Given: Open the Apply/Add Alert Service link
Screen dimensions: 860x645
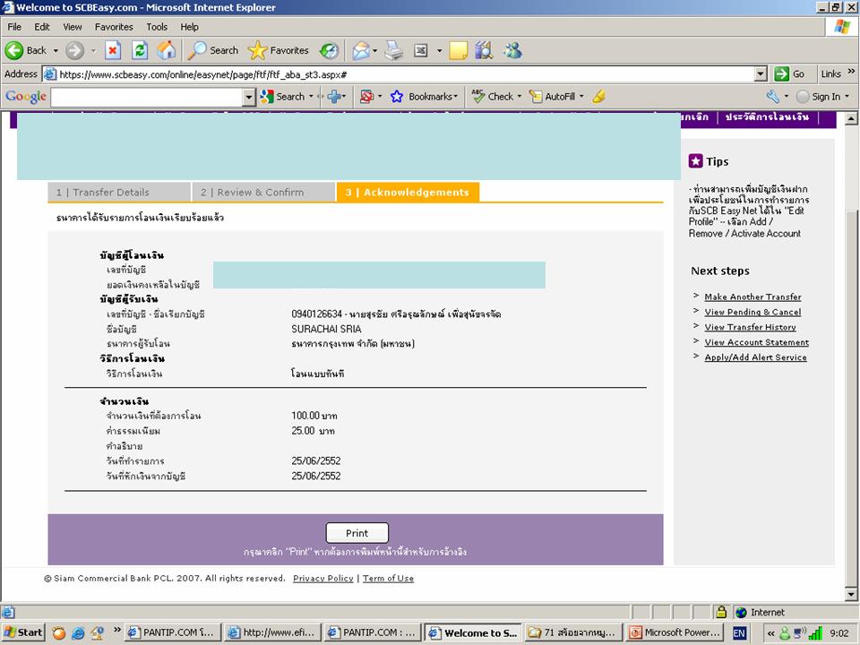Looking at the screenshot, I should tap(755, 357).
